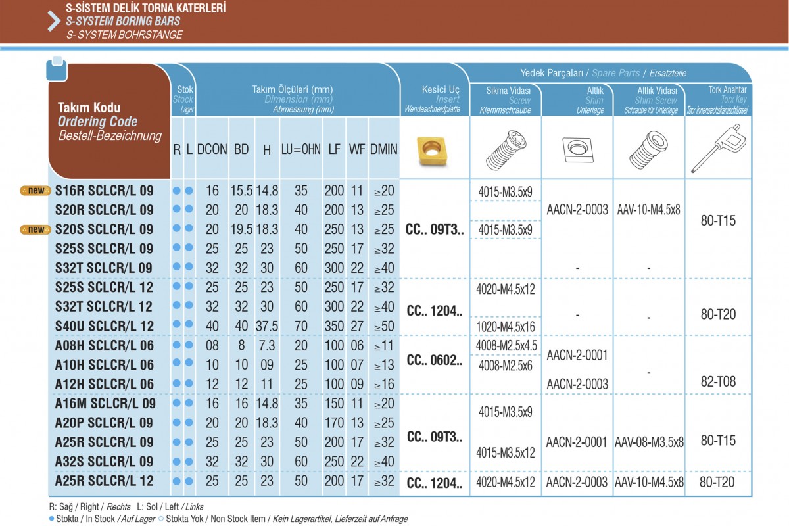This screenshot has width=789, height=526.
Task: Click the R stock dot in the A08H row
Action: (176, 345)
